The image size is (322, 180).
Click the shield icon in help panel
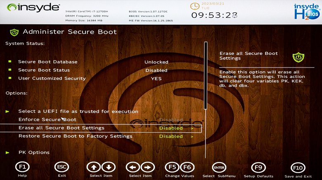298,57
